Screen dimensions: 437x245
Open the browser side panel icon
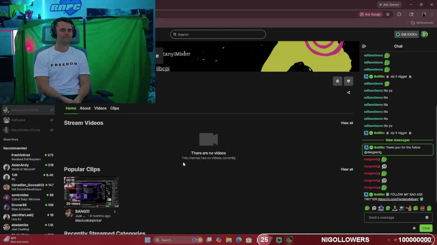(x=411, y=14)
